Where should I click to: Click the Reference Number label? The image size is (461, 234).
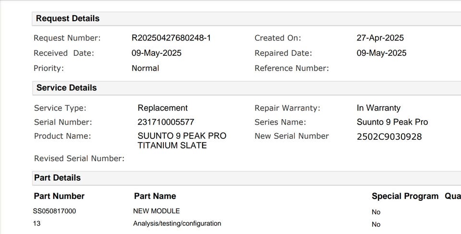coord(291,68)
